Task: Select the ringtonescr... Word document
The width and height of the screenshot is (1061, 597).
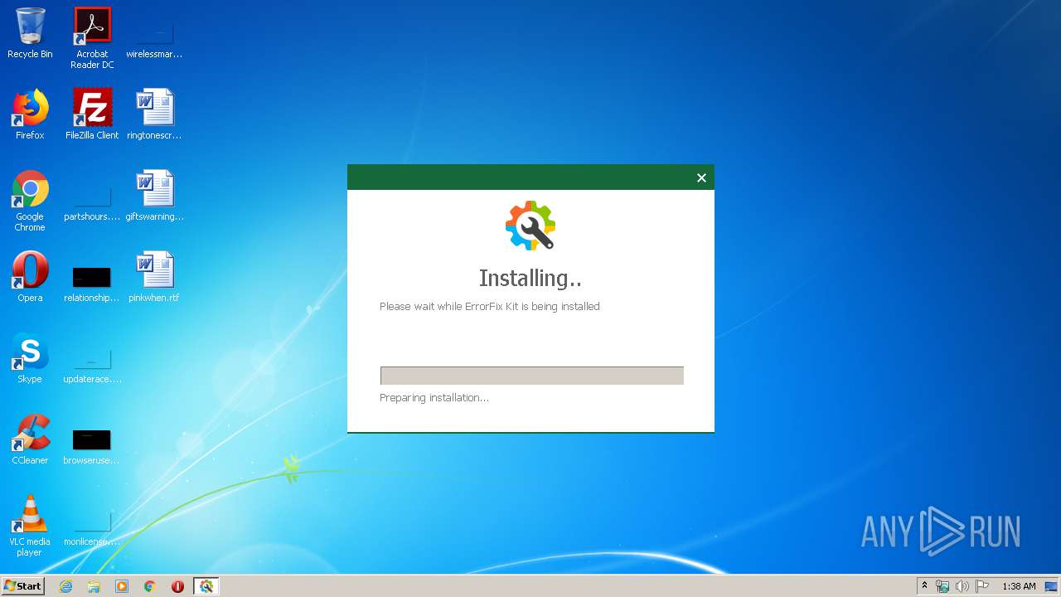Action: [154, 114]
